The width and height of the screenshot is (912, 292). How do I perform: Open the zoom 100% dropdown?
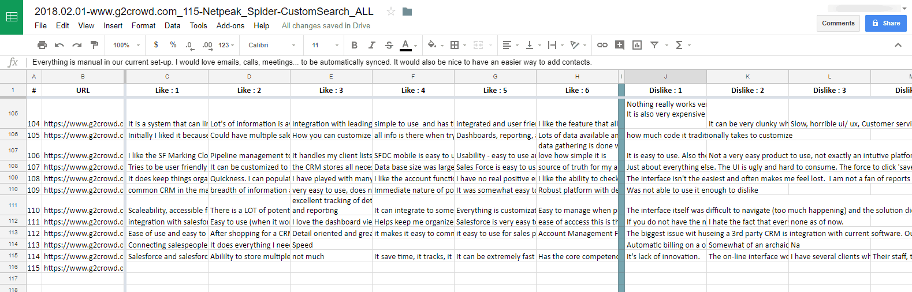tap(126, 45)
